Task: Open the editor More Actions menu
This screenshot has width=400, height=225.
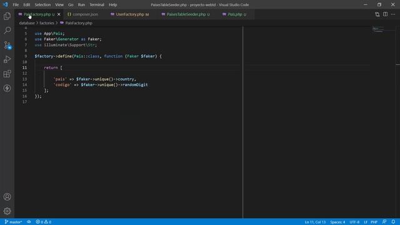Action: pyautogui.click(x=393, y=14)
